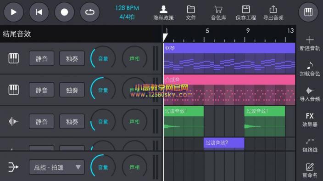Solo the piano track with 独奏

[72, 58]
